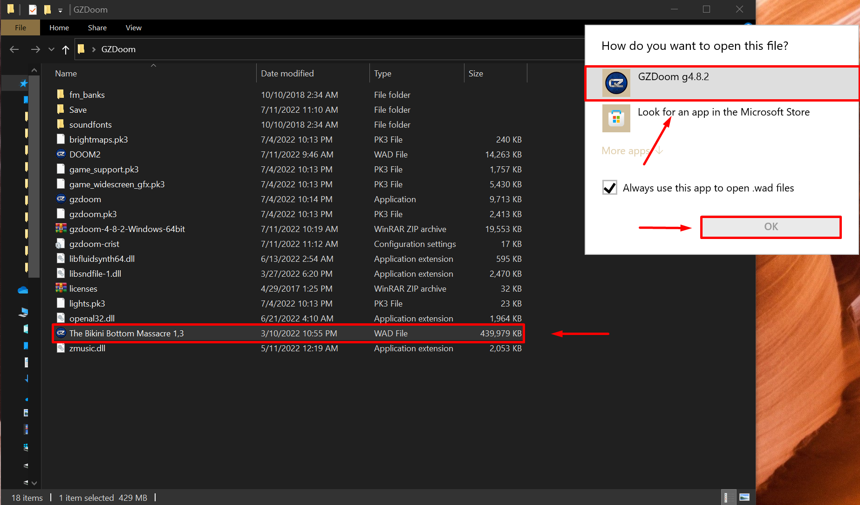Expand the breadcrumb chevron before GZDoom

(94, 49)
